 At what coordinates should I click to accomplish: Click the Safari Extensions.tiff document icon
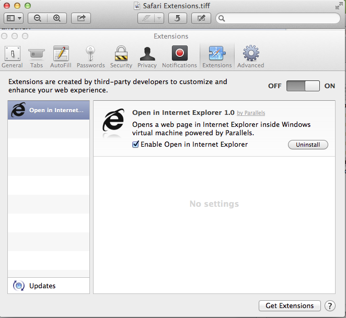click(x=137, y=6)
